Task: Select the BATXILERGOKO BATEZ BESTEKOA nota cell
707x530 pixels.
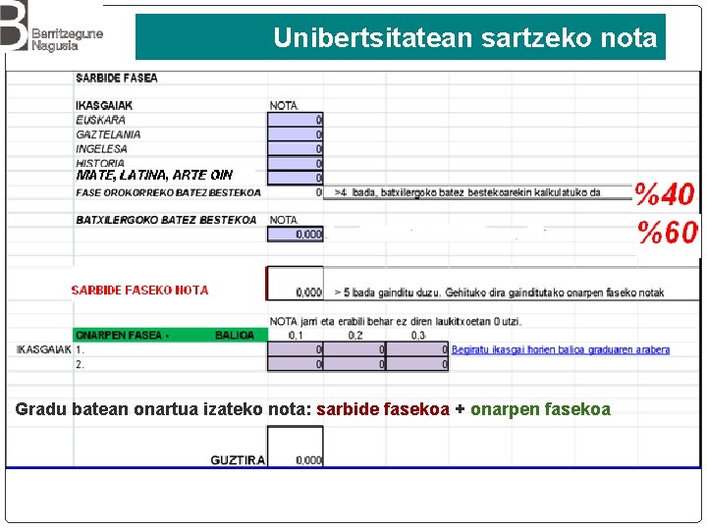Action: pyautogui.click(x=296, y=234)
